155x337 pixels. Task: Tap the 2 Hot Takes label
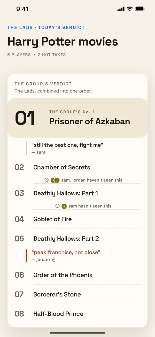click(52, 55)
